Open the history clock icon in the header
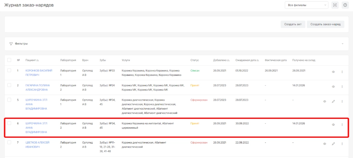The image size is (353, 158). tap(345, 5)
